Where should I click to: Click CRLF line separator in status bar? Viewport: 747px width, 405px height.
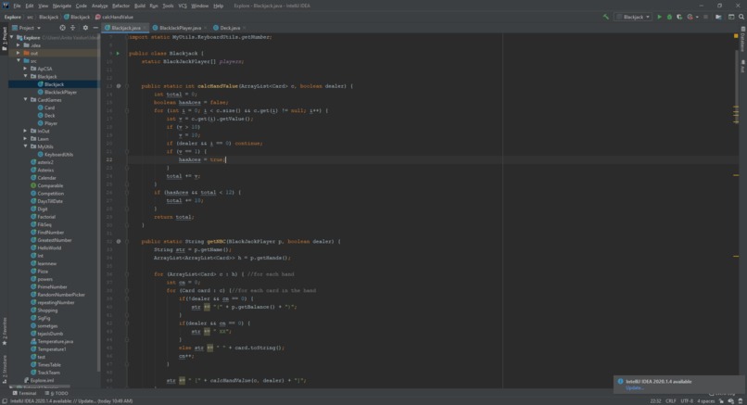click(671, 401)
